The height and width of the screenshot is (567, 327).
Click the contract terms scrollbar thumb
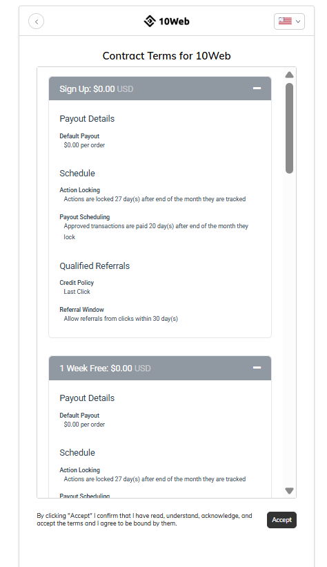[289, 129]
